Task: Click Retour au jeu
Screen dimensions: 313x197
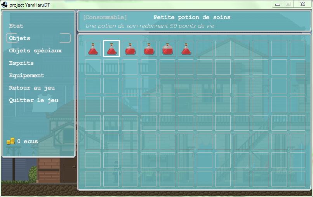Action: (32, 88)
